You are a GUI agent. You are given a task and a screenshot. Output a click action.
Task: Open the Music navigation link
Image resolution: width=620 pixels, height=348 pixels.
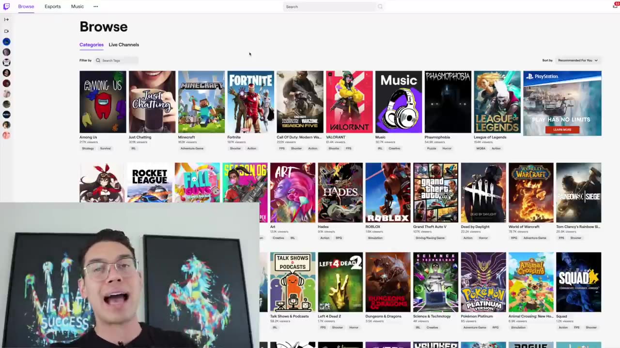point(77,7)
